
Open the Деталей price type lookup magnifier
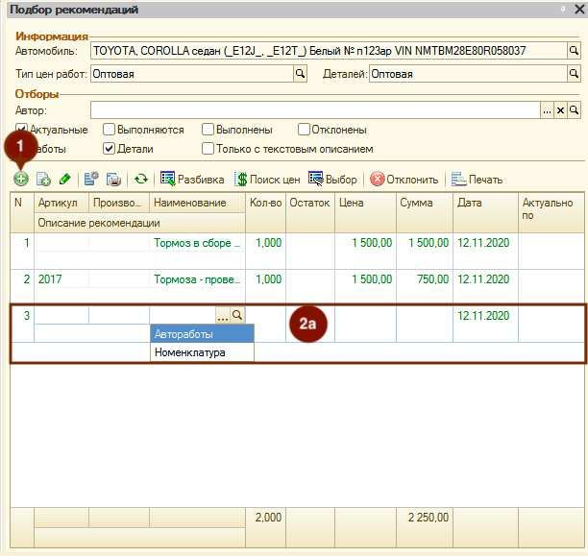click(x=574, y=74)
